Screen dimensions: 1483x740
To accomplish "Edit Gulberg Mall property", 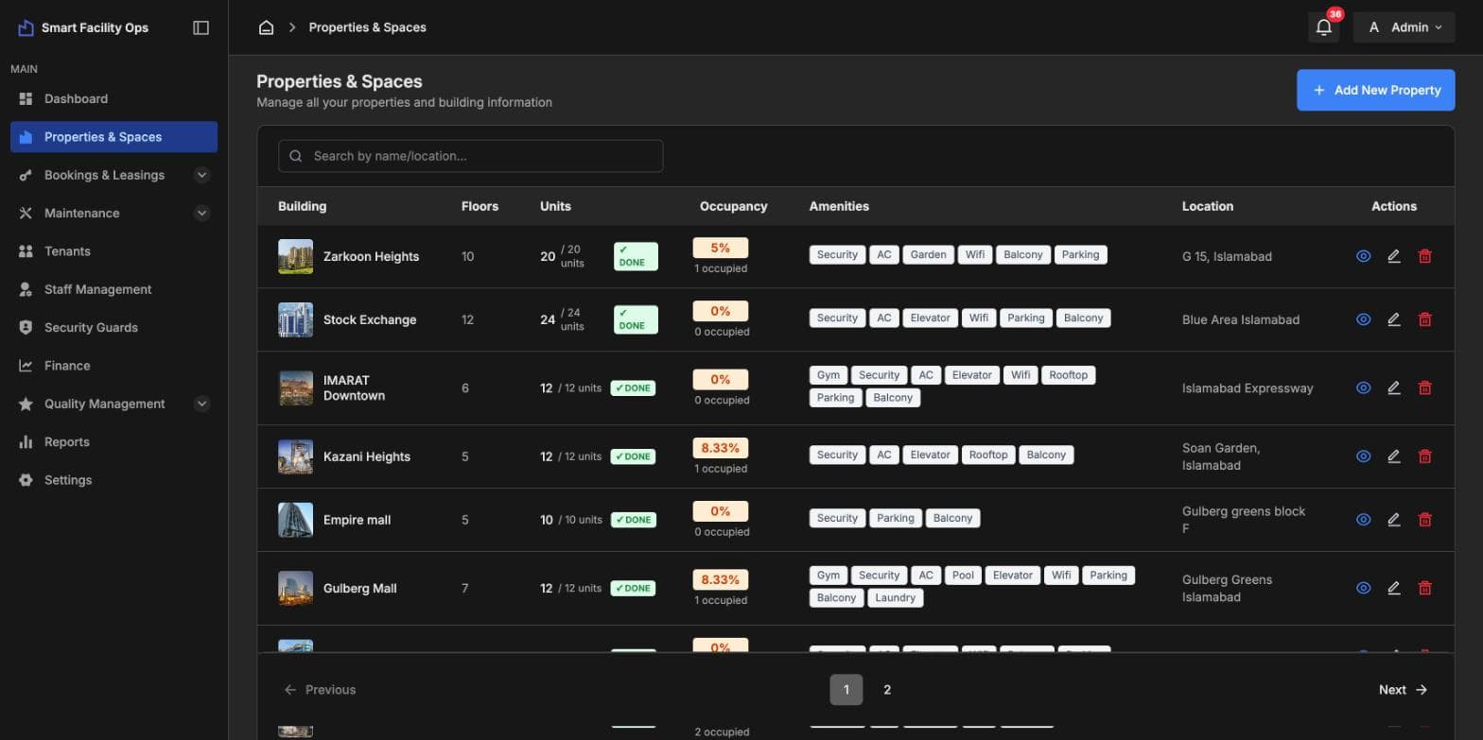I will tap(1393, 588).
